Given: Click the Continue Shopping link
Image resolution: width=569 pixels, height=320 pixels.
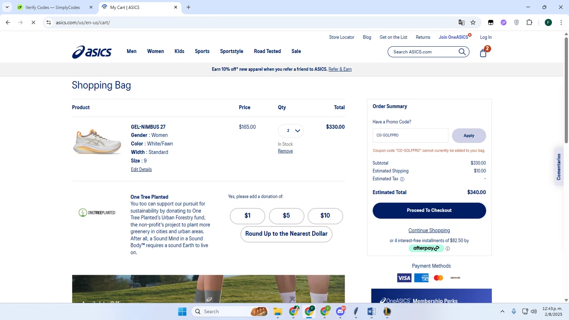Looking at the screenshot, I should tap(429, 231).
